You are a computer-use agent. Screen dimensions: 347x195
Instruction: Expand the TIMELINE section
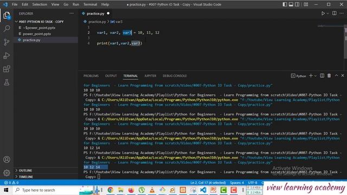25,177
